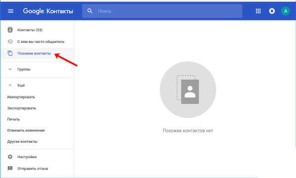Image resolution: width=296 pixels, height=178 pixels.
Task: Click the empty duplicates placeholder illustration
Action: point(188,89)
